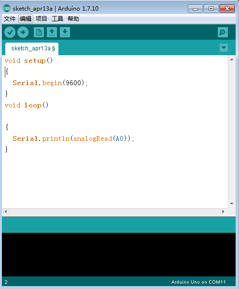Save sketch with the down-arrow icon

[65, 32]
